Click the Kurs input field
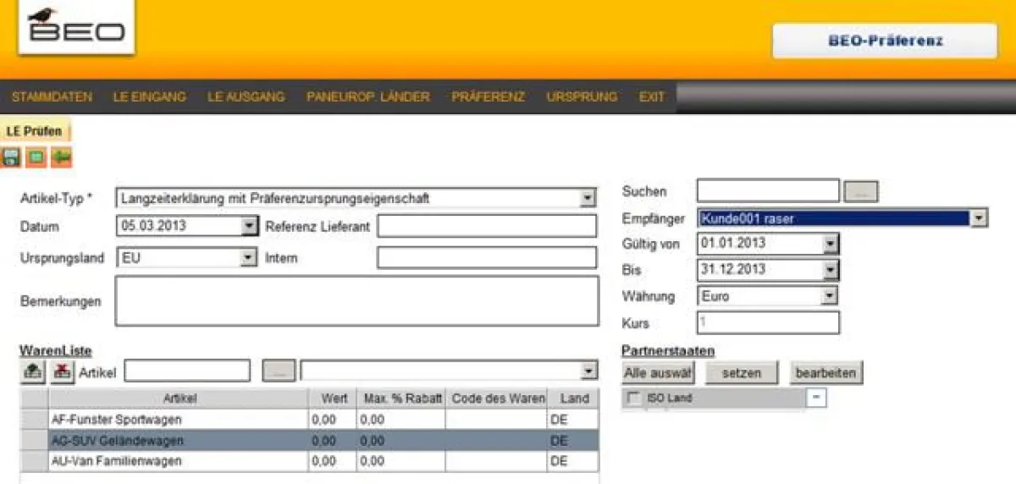The width and height of the screenshot is (1016, 484). click(x=768, y=322)
